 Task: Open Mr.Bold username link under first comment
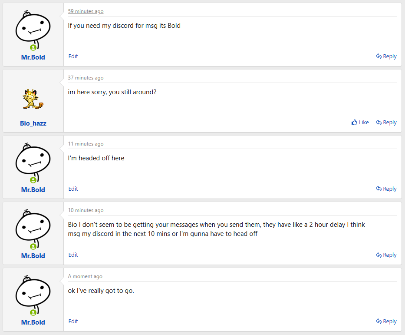(33, 57)
